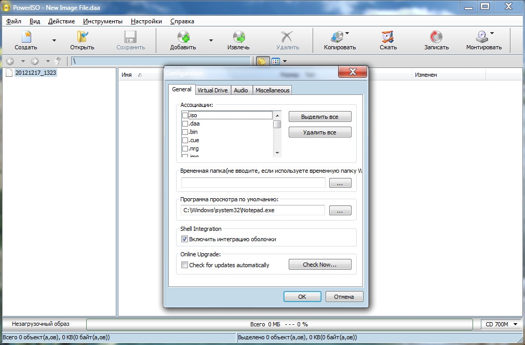Click the Сохранить (Save) toolbar icon
Image resolution: width=525 pixels, height=345 pixels.
[130, 36]
